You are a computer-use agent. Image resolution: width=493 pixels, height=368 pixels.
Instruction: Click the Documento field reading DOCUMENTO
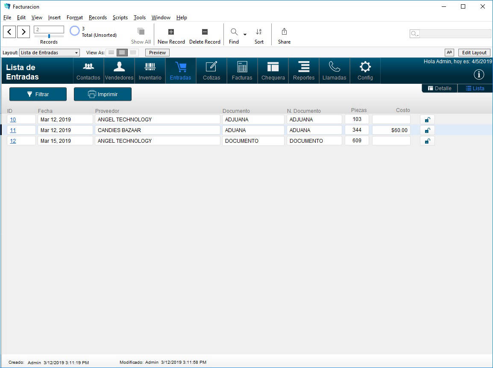pyautogui.click(x=253, y=141)
